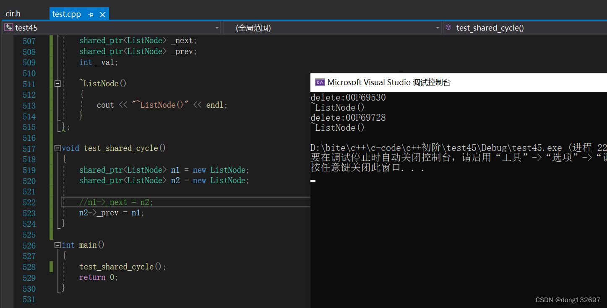Click the return 0; statement
Viewport: 607px width, 308px height.
tap(99, 277)
